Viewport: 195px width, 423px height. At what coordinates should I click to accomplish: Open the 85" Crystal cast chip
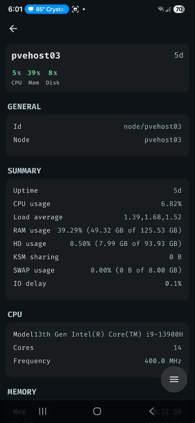click(x=47, y=9)
